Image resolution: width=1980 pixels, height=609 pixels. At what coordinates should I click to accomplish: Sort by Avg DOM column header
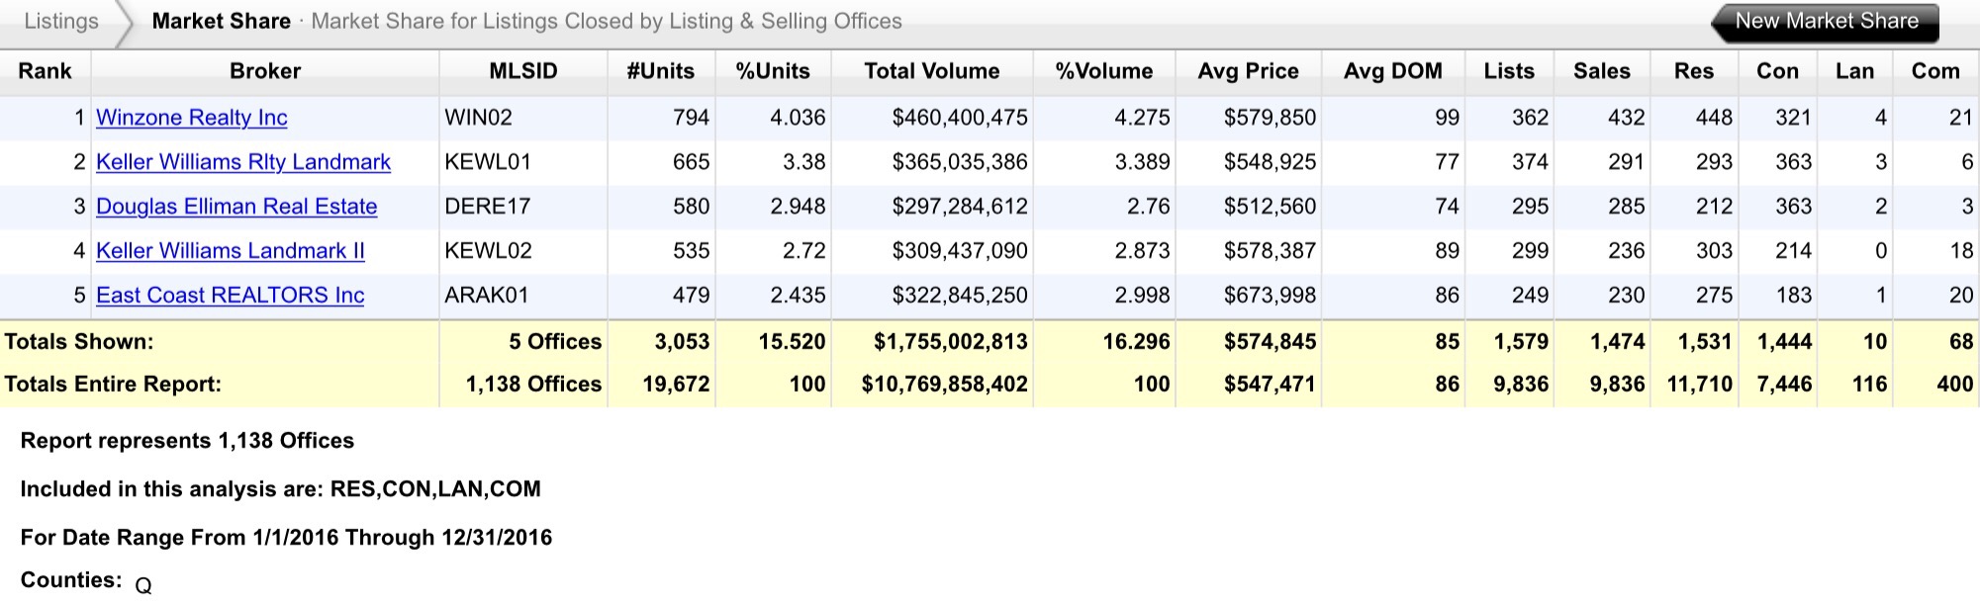(x=1392, y=71)
